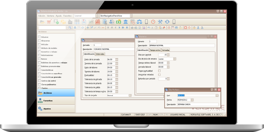Open the cash register icon

tap(98, 22)
